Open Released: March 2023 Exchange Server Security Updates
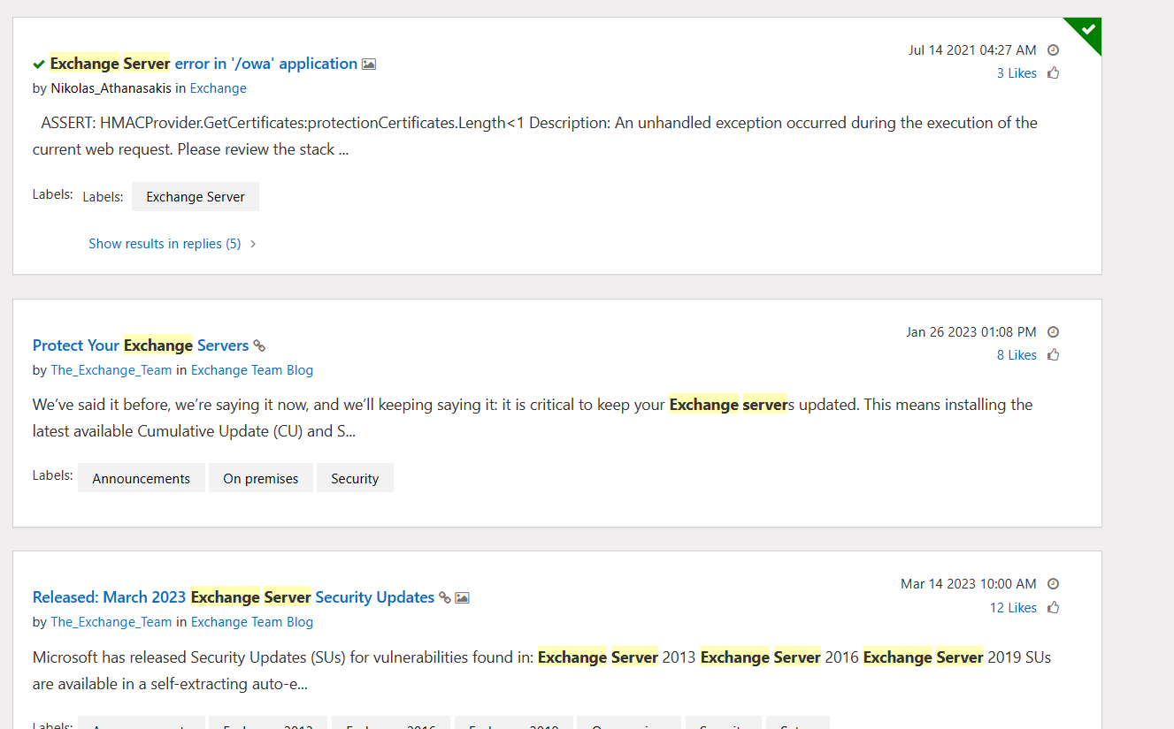This screenshot has height=729, width=1174. click(234, 597)
